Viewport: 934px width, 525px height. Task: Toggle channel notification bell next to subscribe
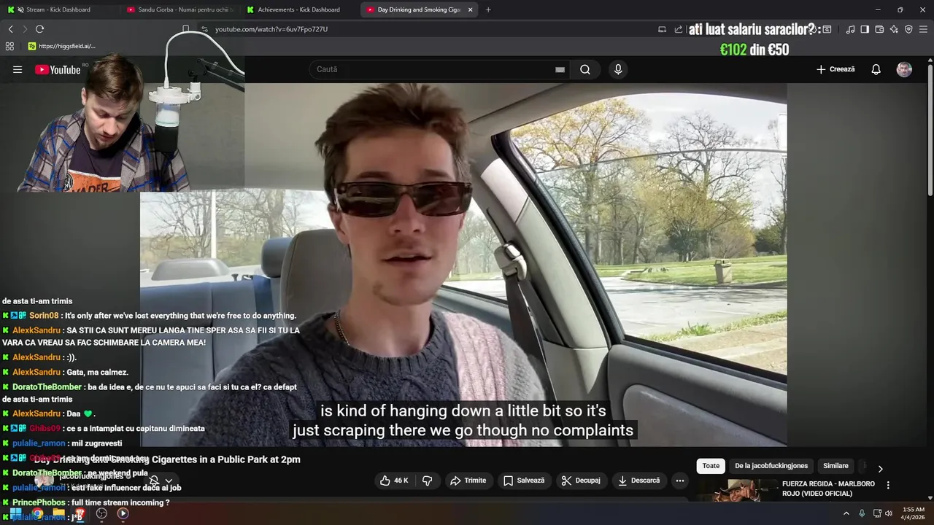(154, 481)
